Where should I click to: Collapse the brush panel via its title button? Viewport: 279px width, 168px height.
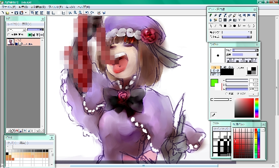pos(257,45)
